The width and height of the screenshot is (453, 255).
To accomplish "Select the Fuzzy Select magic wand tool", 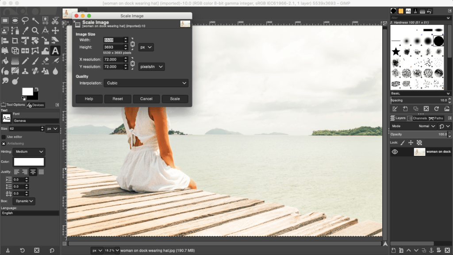I will [35, 20].
